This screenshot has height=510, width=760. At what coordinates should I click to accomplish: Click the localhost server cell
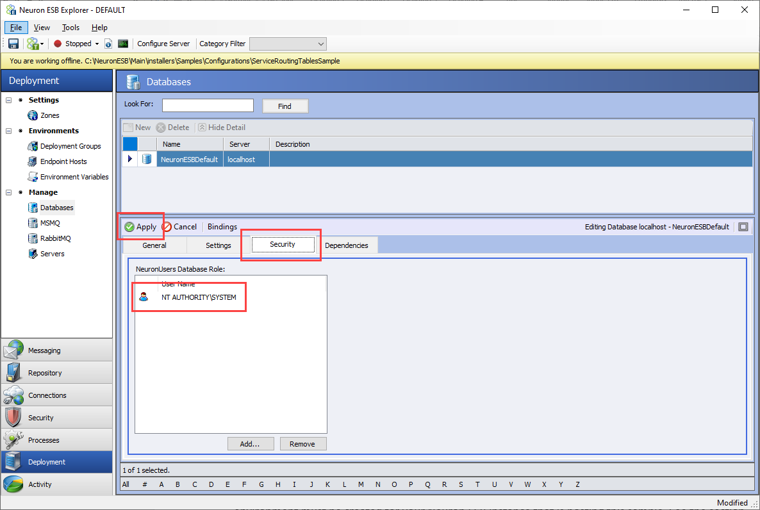point(246,160)
